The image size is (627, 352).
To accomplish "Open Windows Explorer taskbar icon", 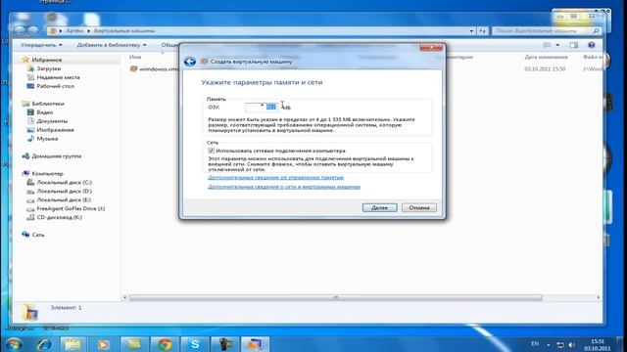I will (x=72, y=344).
